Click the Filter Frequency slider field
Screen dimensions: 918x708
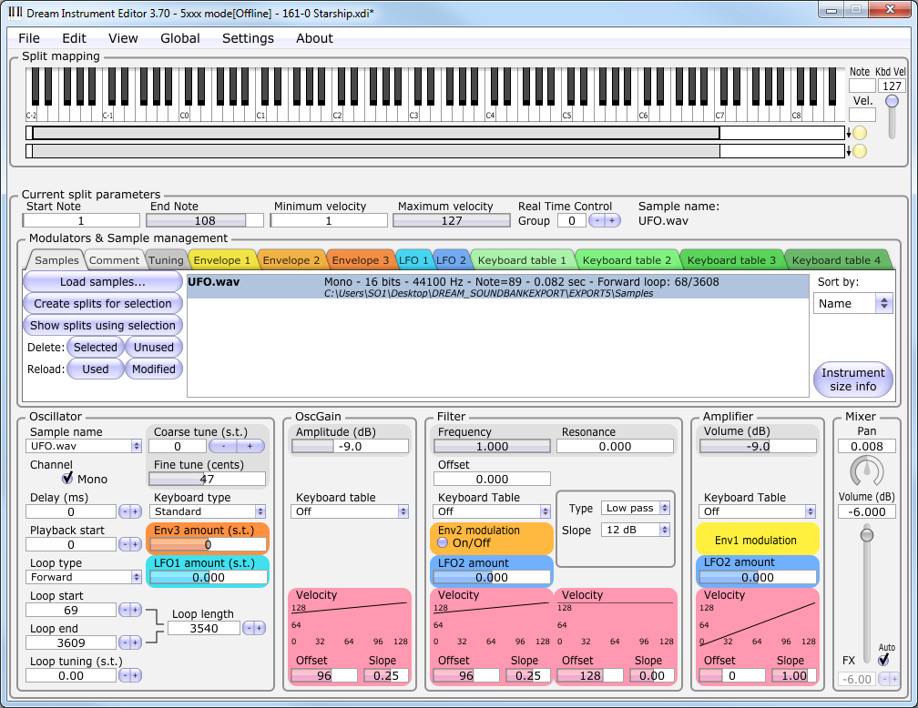[492, 446]
